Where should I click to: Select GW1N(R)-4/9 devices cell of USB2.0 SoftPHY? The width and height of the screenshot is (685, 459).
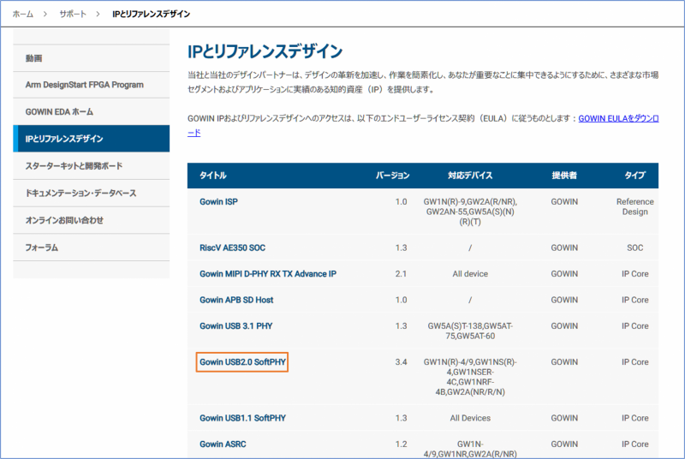470,377
